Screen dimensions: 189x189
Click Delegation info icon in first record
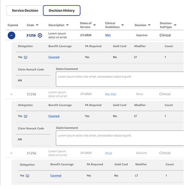(x=26, y=57)
